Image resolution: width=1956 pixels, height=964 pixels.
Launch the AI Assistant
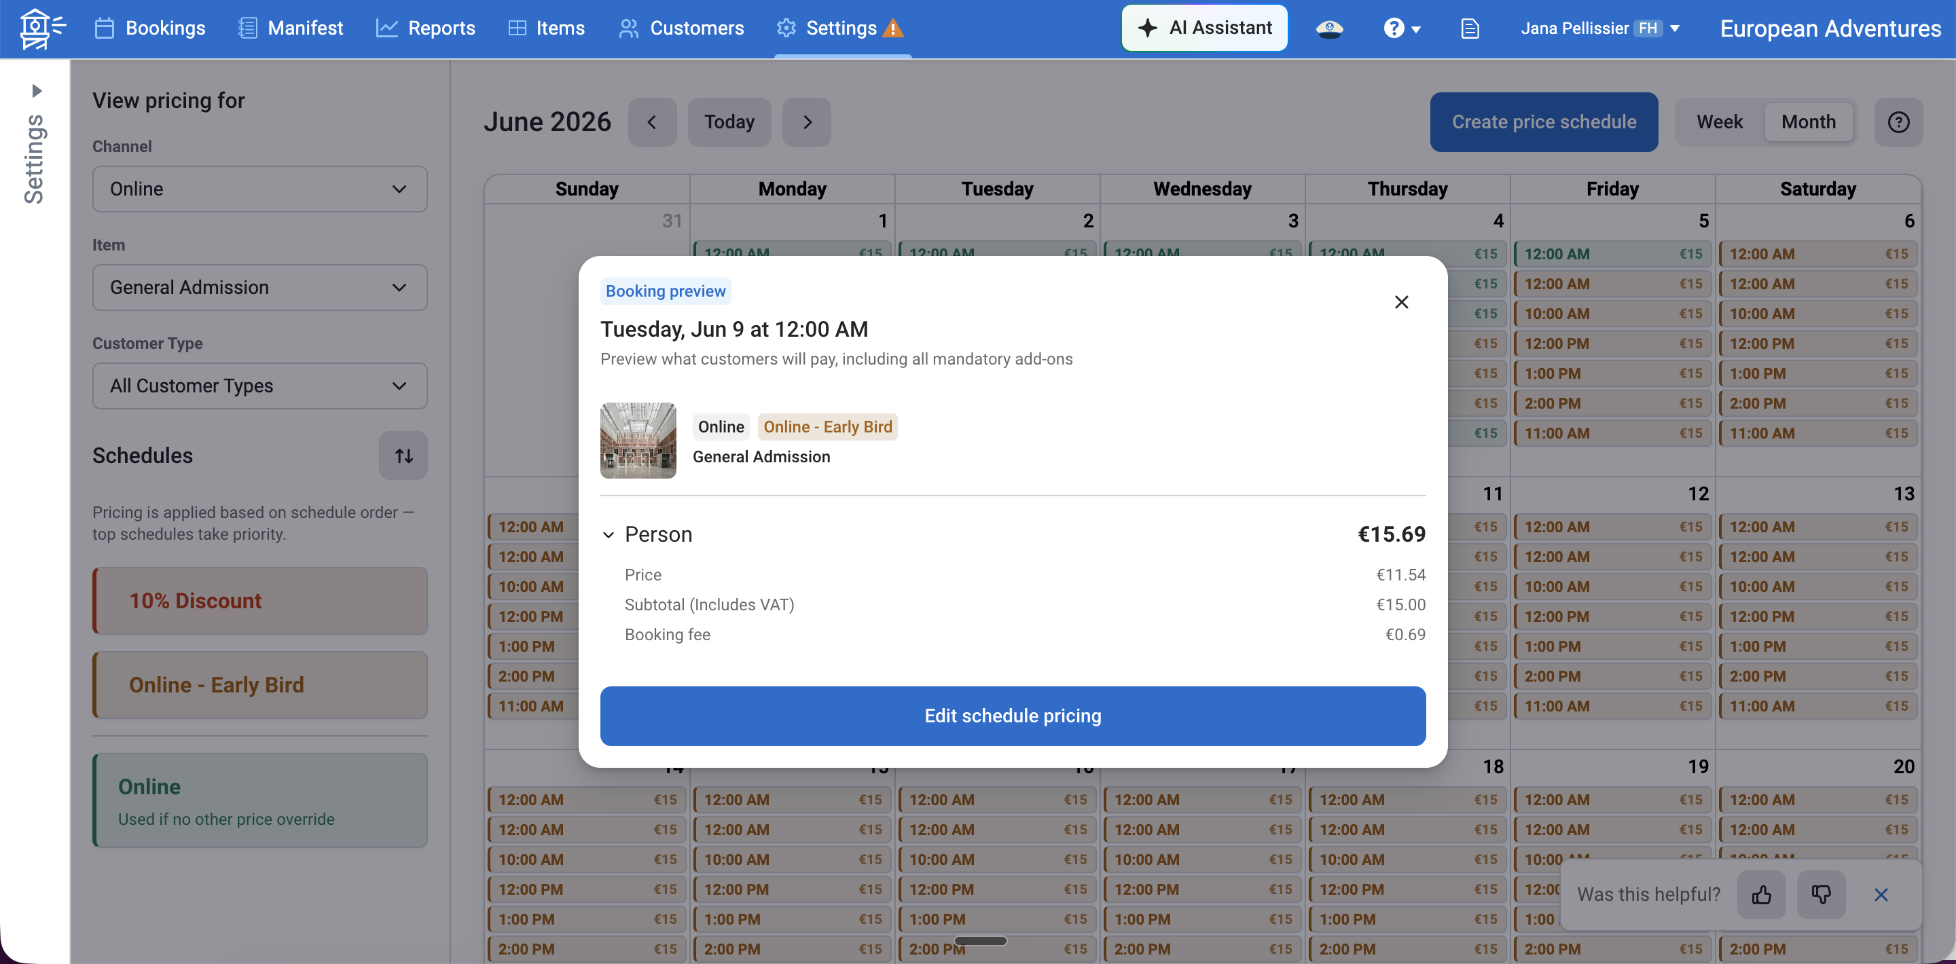[x=1203, y=28]
